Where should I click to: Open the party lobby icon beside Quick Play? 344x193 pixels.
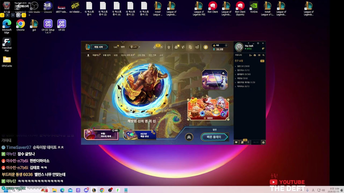pyautogui.click(x=189, y=137)
